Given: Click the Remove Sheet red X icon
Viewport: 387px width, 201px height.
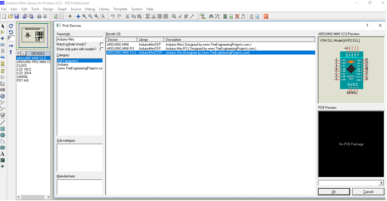Looking at the screenshot, I should click(237, 16).
